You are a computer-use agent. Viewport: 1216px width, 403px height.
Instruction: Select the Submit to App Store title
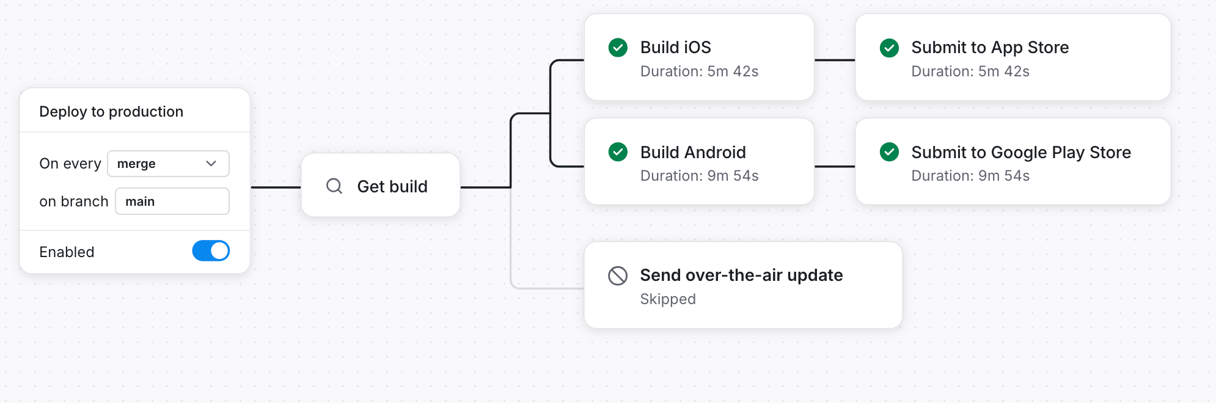[x=990, y=48]
